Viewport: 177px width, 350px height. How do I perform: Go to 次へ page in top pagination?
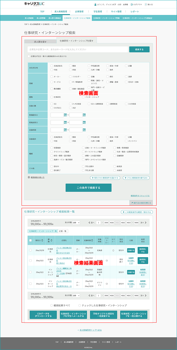(143, 223)
